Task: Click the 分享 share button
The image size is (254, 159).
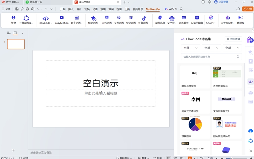Action: click(248, 9)
